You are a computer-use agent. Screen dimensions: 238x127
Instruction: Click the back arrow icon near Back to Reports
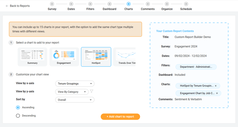(7, 6)
